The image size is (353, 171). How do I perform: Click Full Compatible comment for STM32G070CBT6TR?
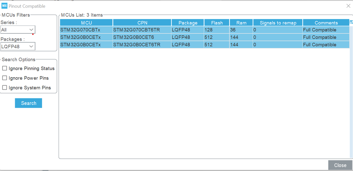(326, 30)
